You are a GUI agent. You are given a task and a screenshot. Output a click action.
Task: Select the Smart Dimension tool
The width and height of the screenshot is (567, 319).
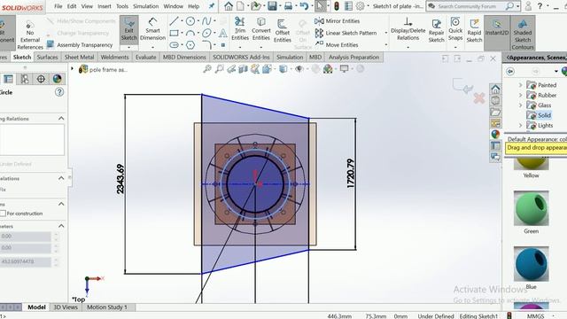[x=152, y=30]
